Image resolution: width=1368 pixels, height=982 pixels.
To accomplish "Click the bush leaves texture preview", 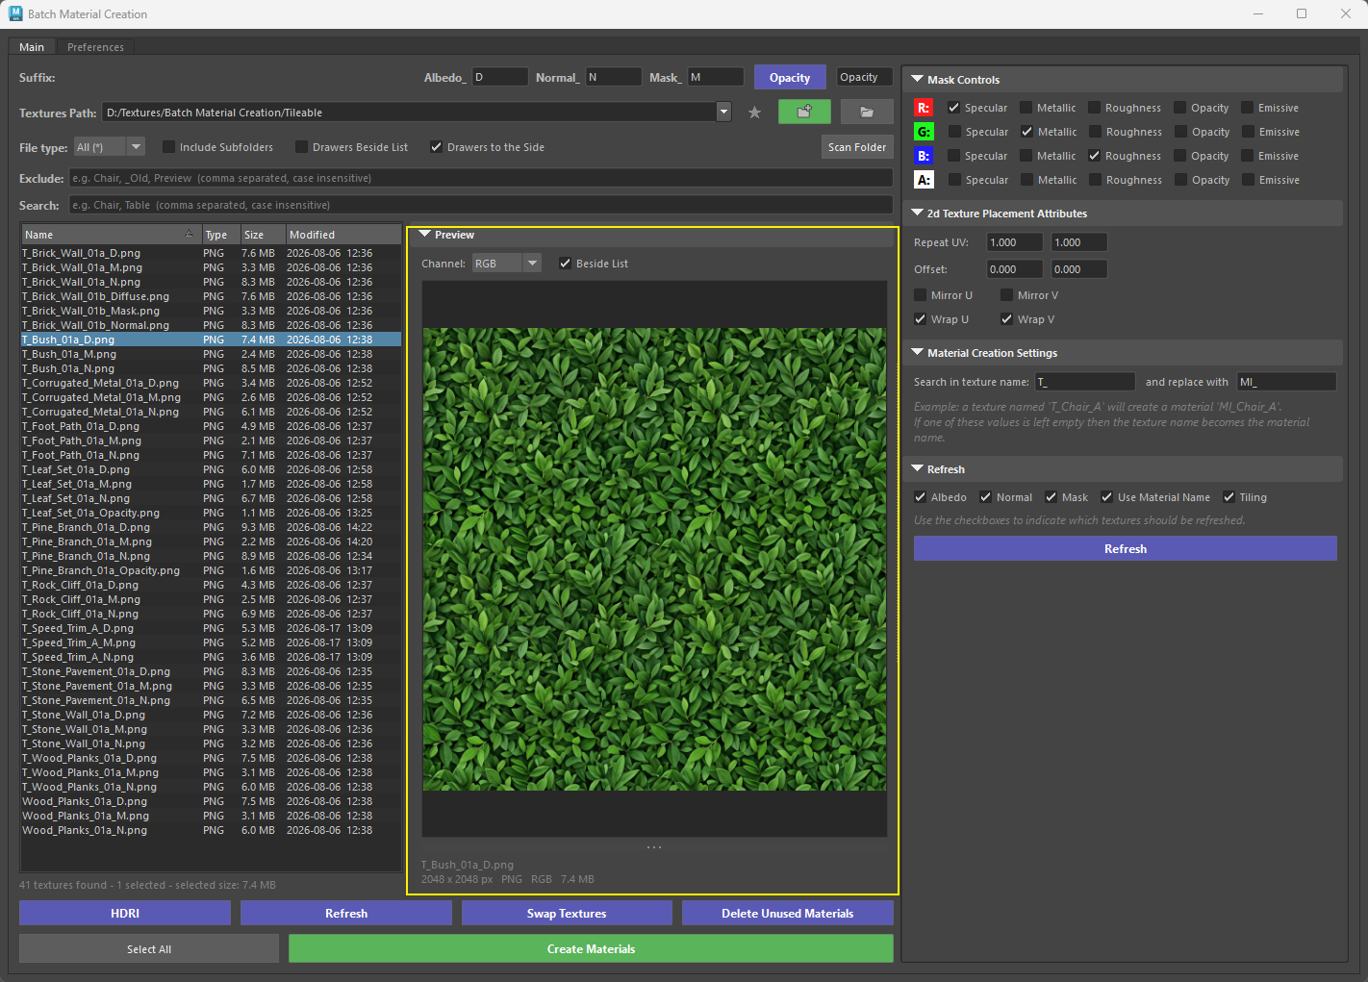I will click(x=654, y=559).
